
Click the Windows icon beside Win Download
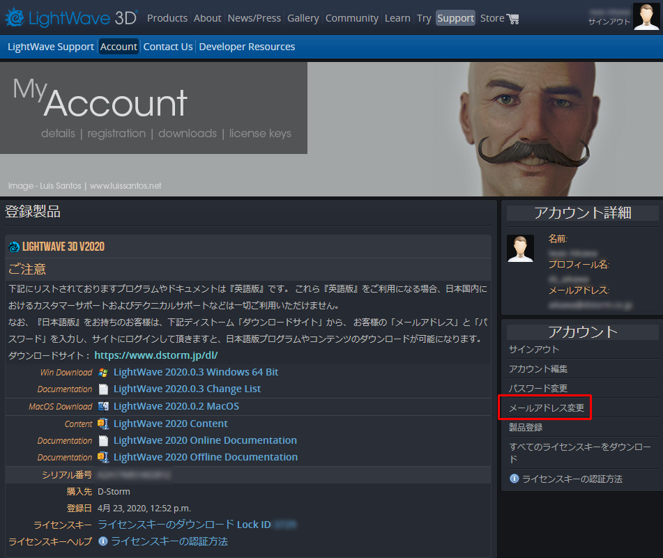[x=103, y=372]
